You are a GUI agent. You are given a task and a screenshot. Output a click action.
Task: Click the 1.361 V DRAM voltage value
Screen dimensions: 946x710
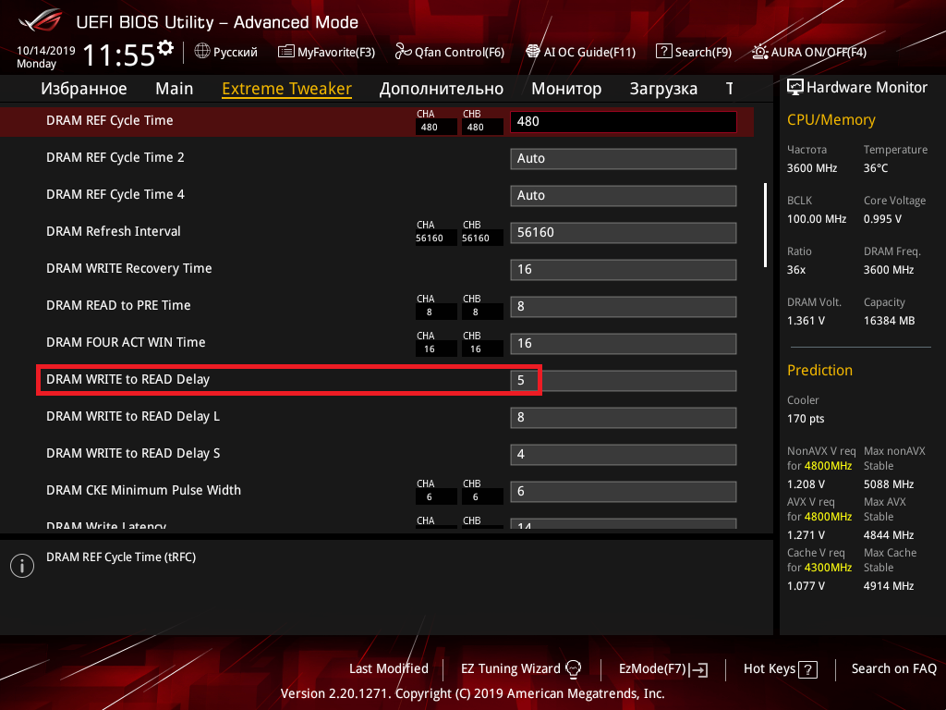[806, 321]
